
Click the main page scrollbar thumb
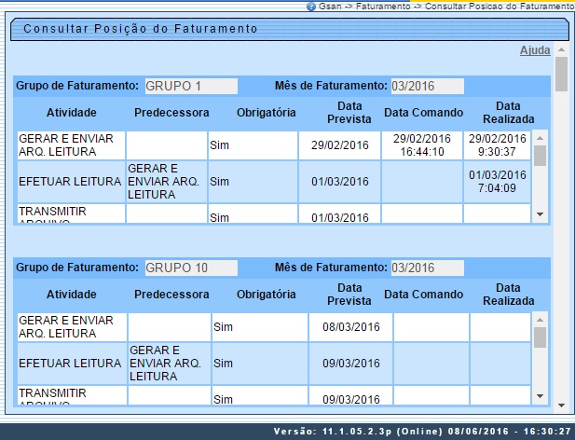tap(561, 74)
